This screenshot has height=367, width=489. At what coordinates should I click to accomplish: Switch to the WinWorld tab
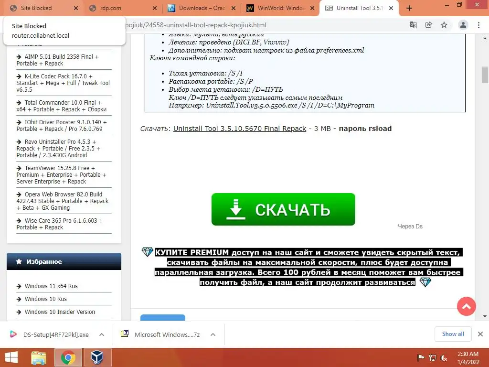[x=280, y=8]
